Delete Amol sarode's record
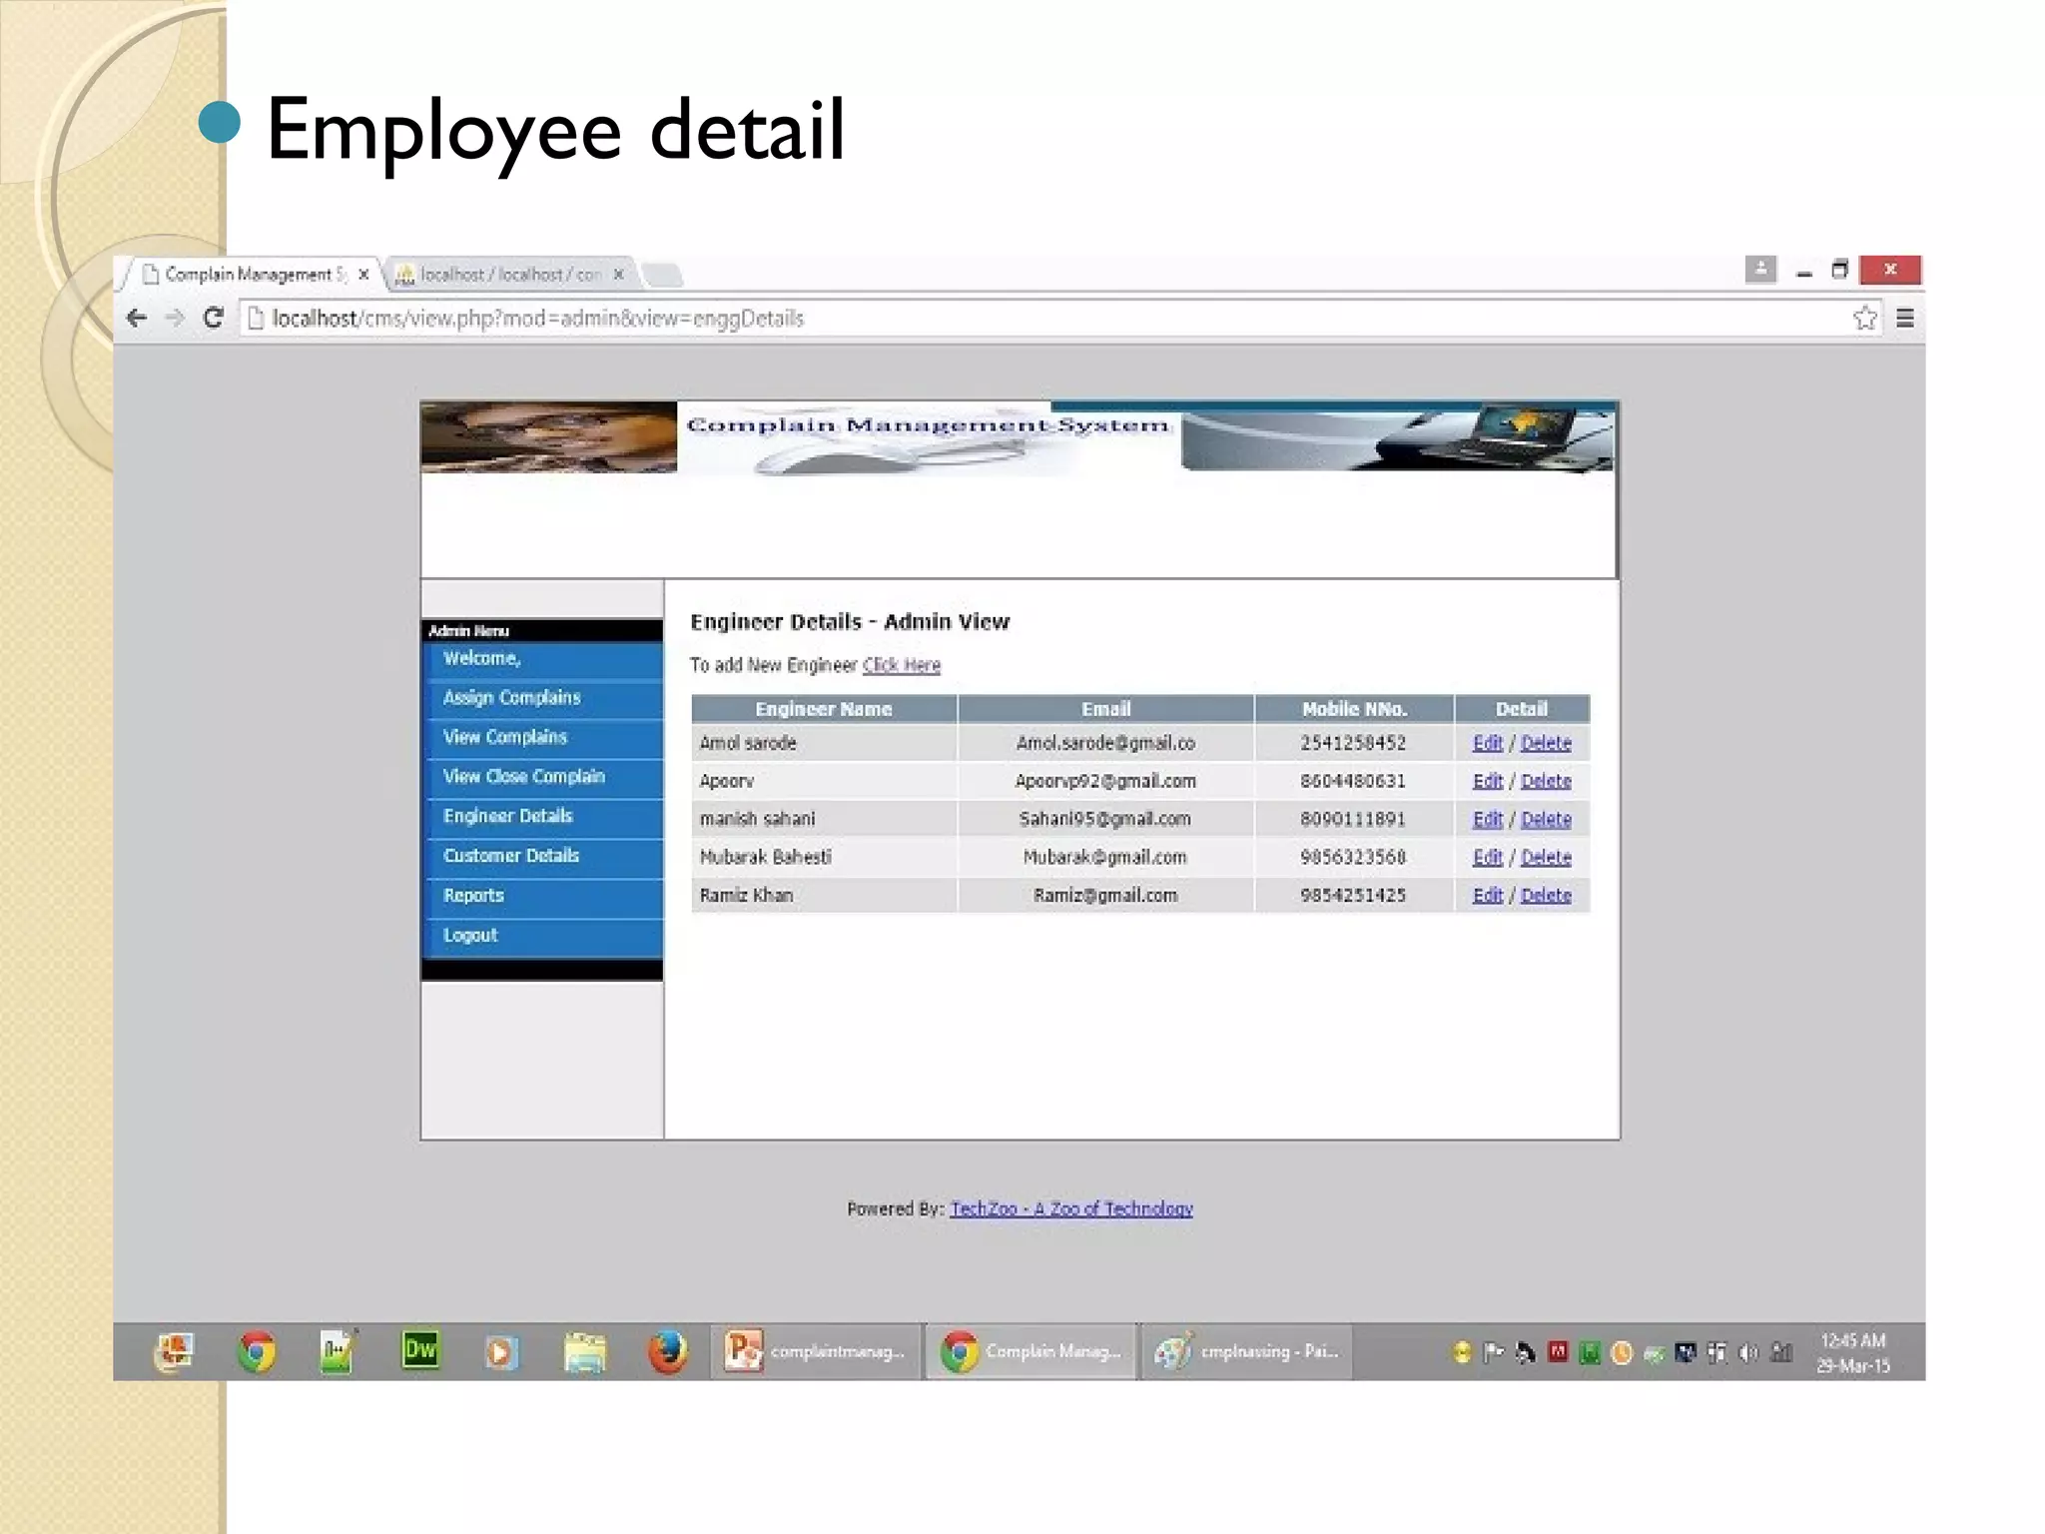This screenshot has height=1534, width=2045. click(x=1546, y=744)
